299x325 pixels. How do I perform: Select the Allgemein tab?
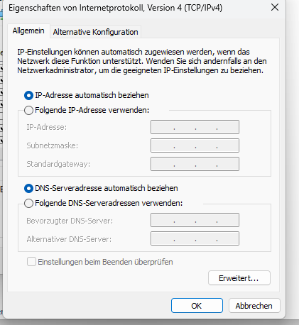28,31
